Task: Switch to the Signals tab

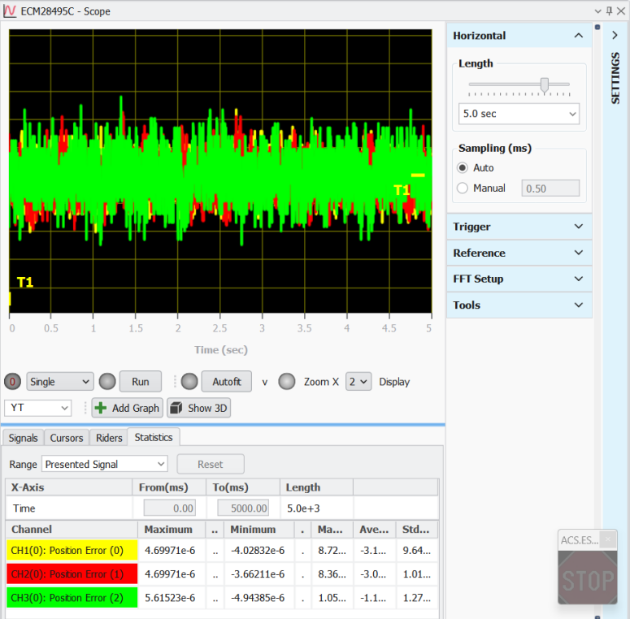Action: tap(23, 438)
